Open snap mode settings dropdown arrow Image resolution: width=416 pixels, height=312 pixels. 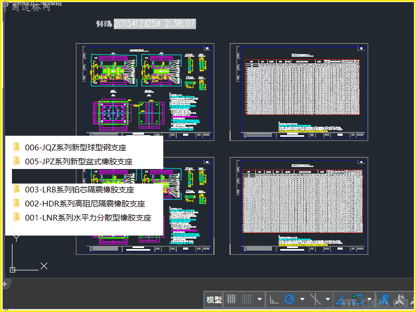click(259, 299)
